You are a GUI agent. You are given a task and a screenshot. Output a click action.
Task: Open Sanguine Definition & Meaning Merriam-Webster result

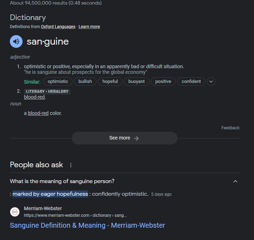87,225
